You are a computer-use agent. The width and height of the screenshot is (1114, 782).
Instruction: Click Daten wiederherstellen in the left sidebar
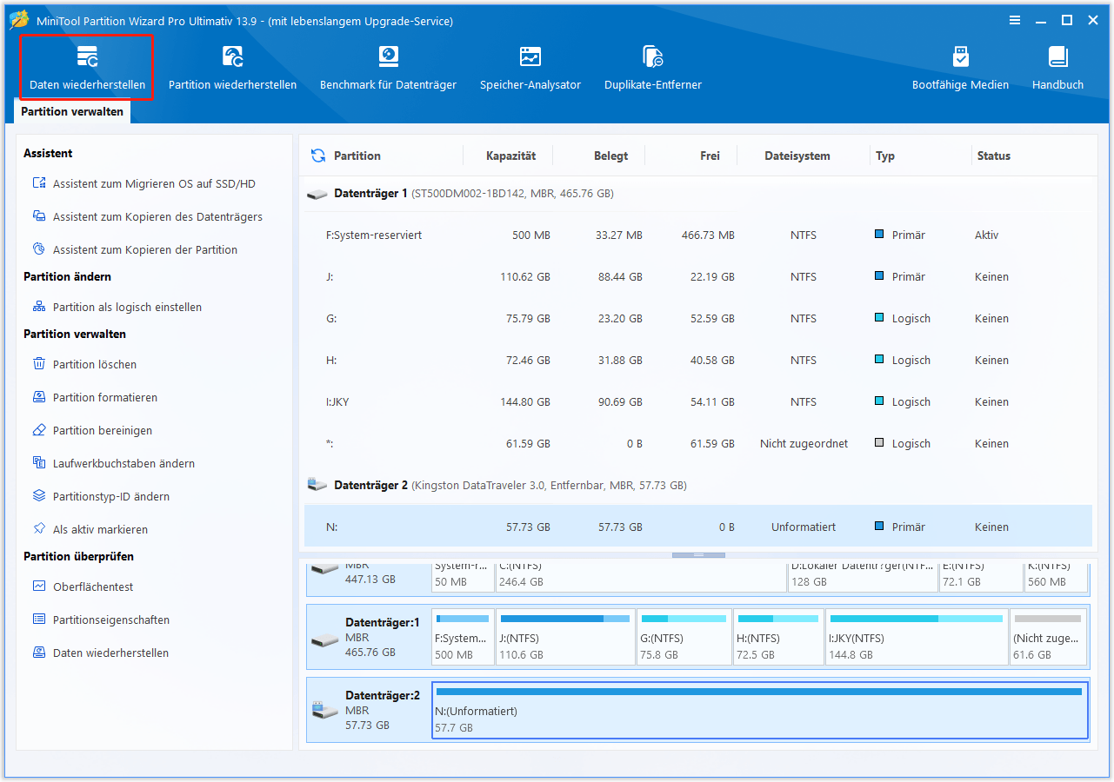click(x=100, y=653)
